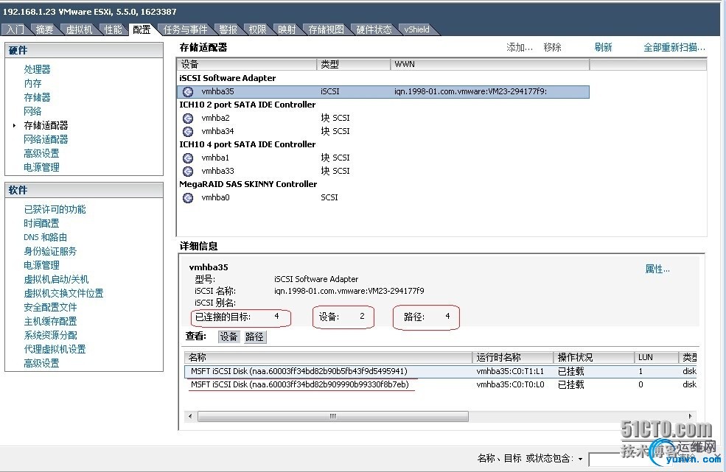
Task: Sort devices by 操作状况 column header
Action: [x=593, y=357]
